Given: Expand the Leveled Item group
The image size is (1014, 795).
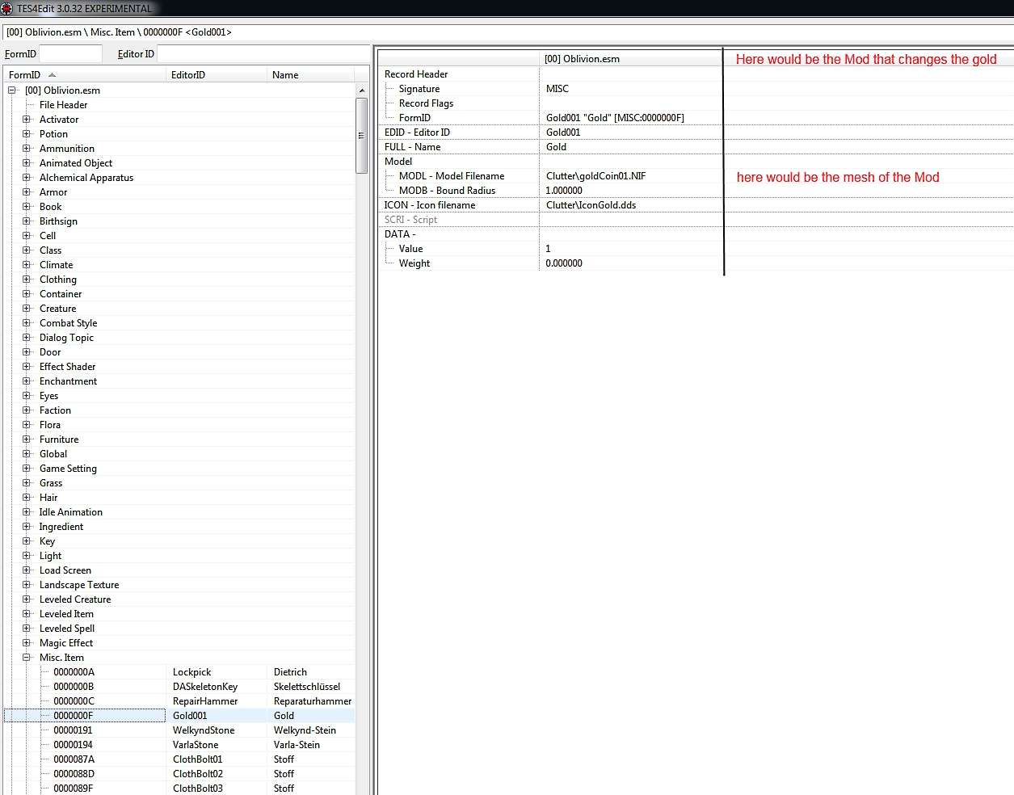Looking at the screenshot, I should click(x=27, y=614).
